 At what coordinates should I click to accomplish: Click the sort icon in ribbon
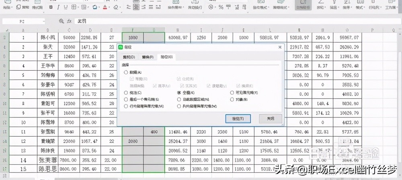[347, 2]
